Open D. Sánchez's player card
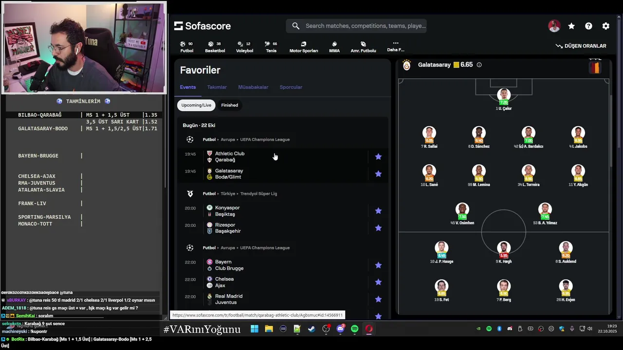 [479, 138]
